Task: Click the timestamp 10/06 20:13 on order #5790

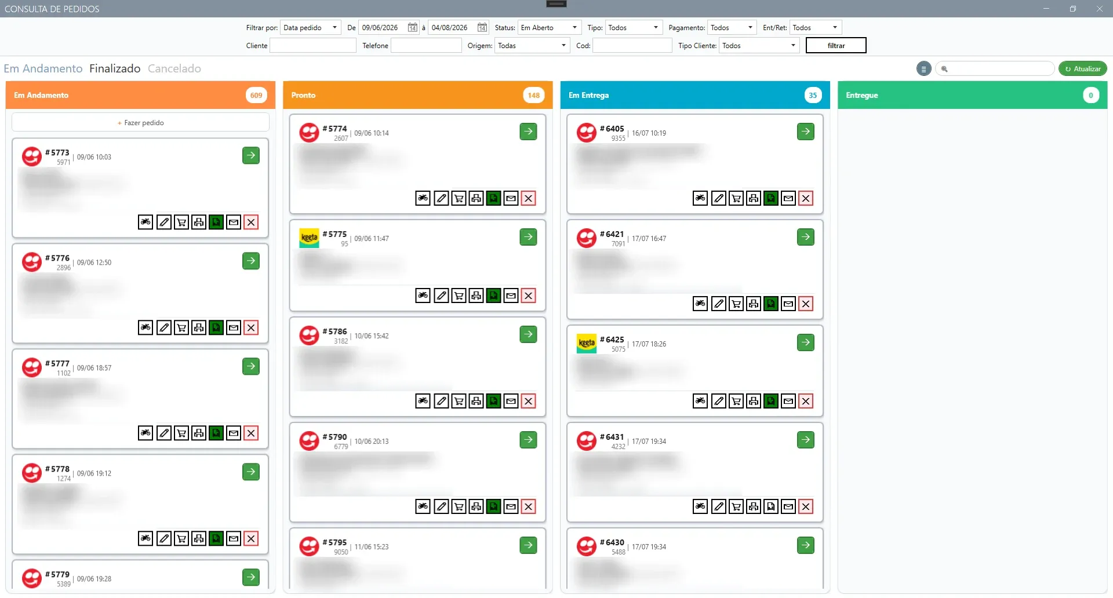Action: click(x=372, y=442)
